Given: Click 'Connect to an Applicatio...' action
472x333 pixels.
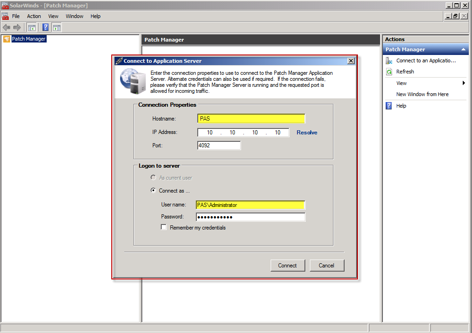Looking at the screenshot, I should [x=426, y=61].
